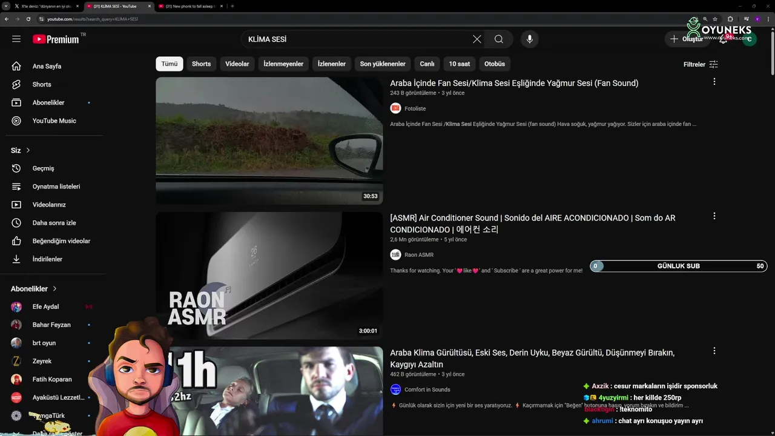The width and height of the screenshot is (775, 436).
Task: Click the Comfort in Sounds channel avatar
Action: click(395, 389)
